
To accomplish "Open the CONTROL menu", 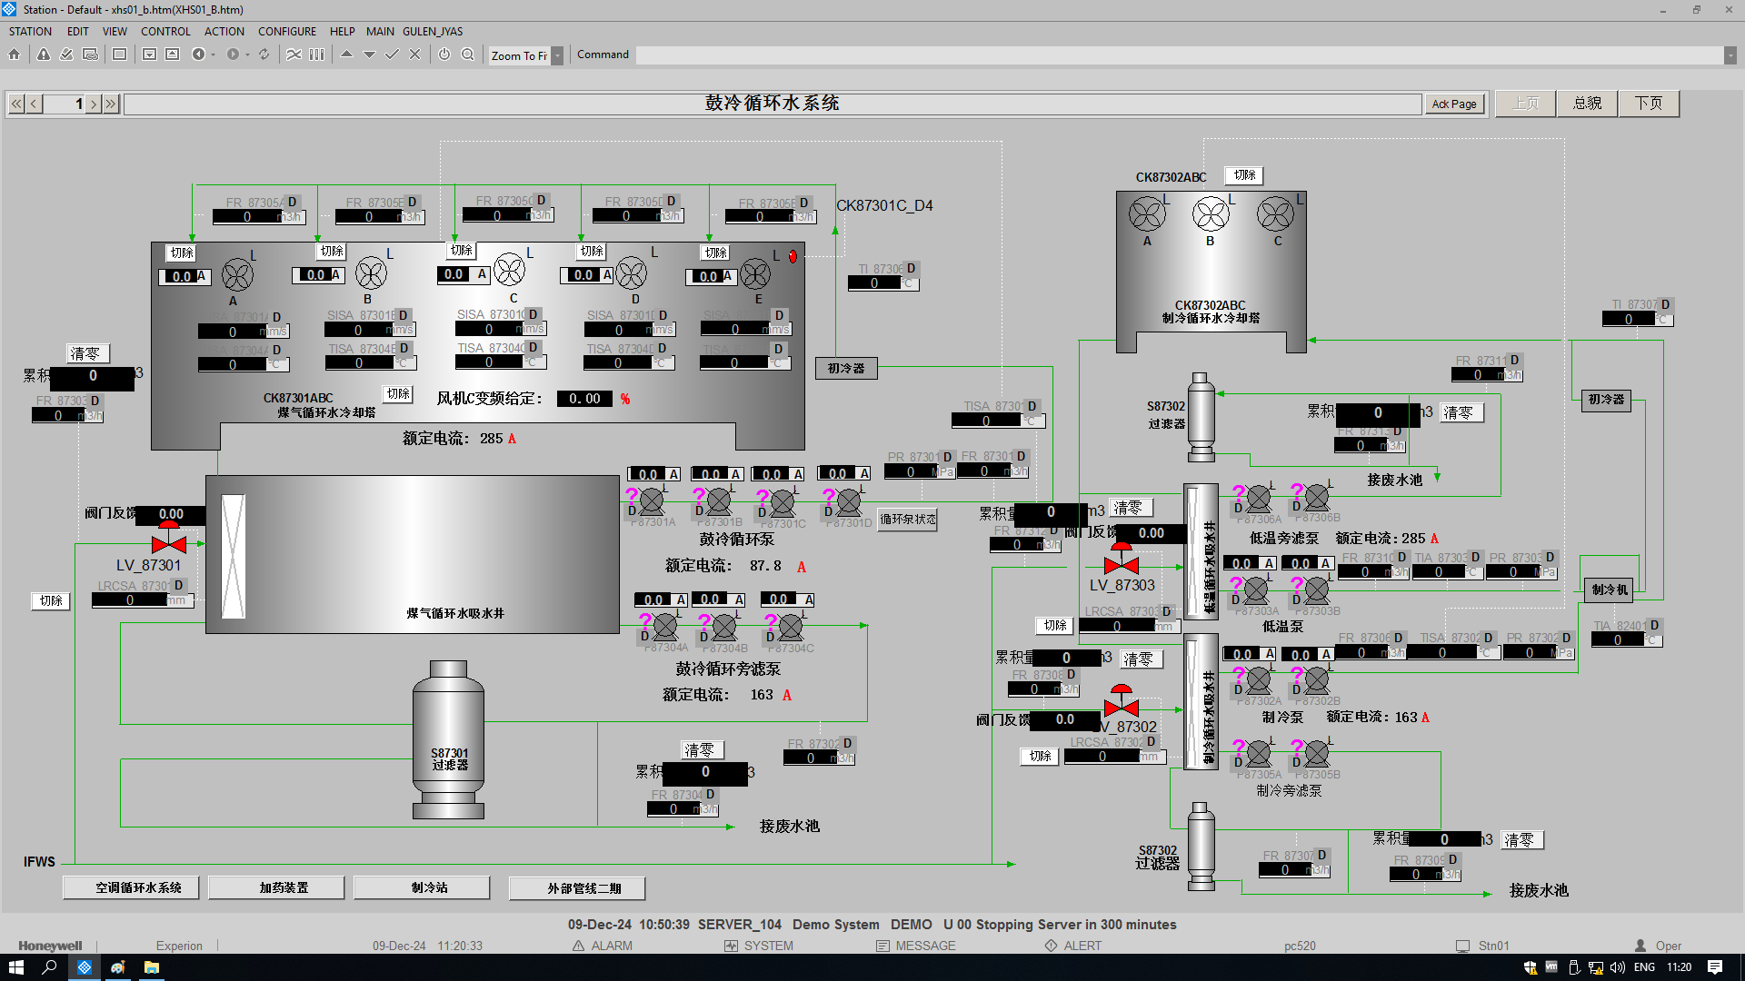I will point(165,31).
